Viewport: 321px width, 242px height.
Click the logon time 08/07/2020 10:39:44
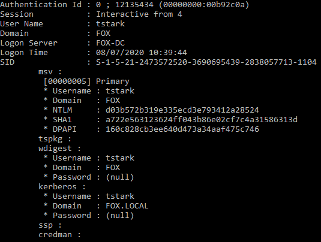[x=142, y=53]
